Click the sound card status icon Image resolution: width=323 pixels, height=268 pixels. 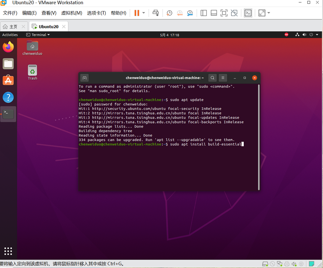[294, 264]
